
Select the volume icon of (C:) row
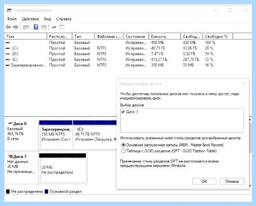(8, 48)
